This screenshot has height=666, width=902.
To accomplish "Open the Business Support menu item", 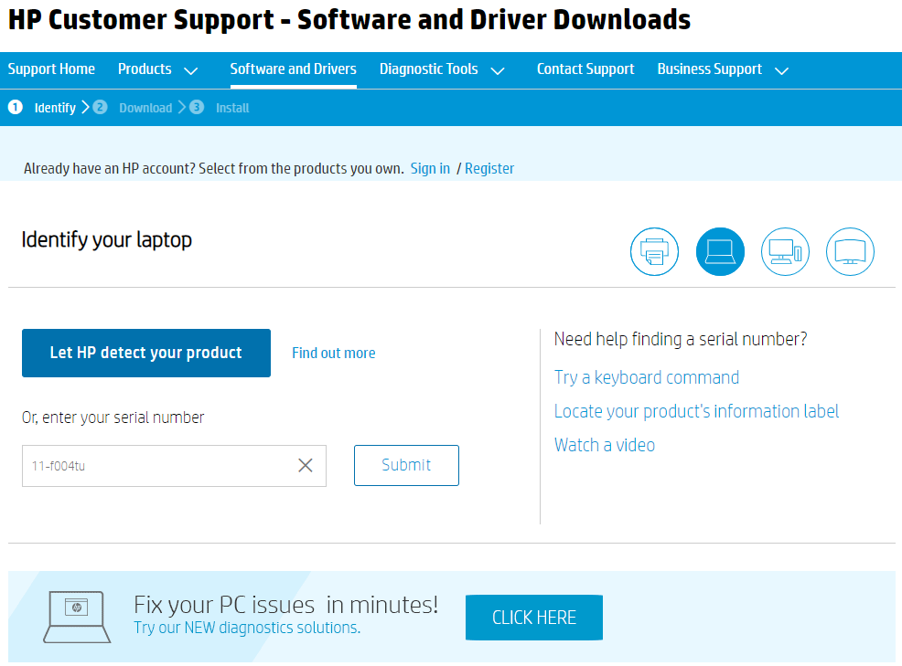I will (x=709, y=69).
